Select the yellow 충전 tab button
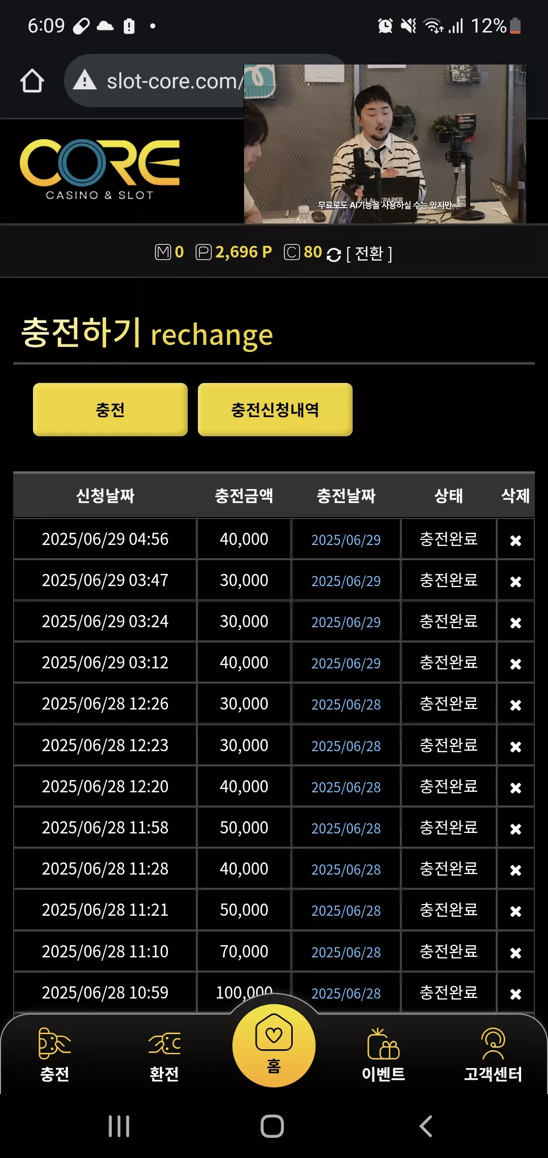 pyautogui.click(x=110, y=409)
